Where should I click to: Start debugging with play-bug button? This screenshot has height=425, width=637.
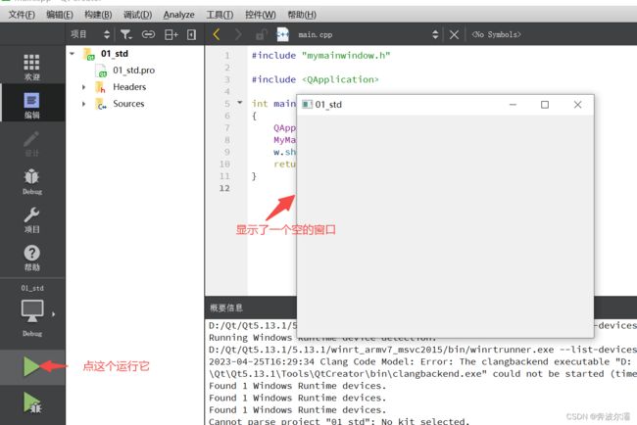coord(32,402)
